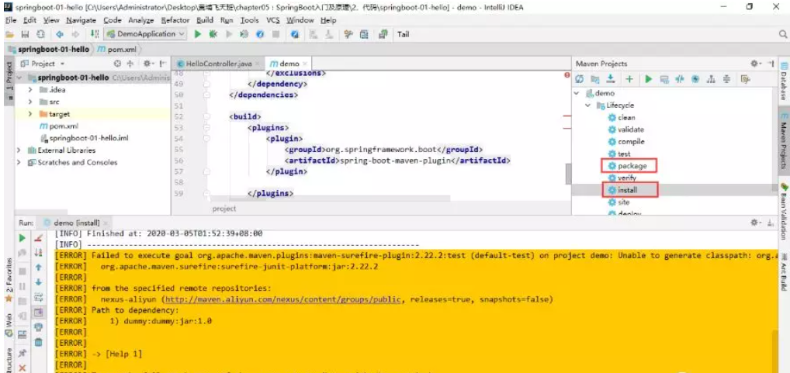Viewport: 790px width, 373px height.
Task: Open maven.aliyun.com nexus link in console
Action: [284, 299]
